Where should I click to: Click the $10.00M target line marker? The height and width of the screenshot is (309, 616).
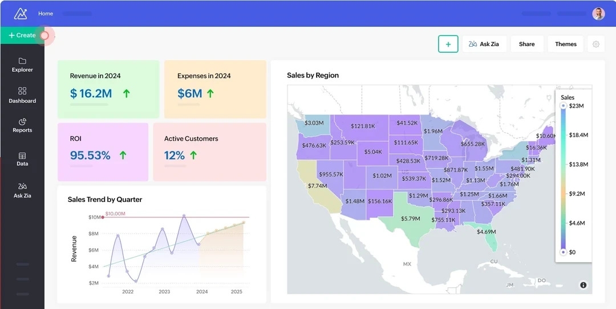(103, 217)
